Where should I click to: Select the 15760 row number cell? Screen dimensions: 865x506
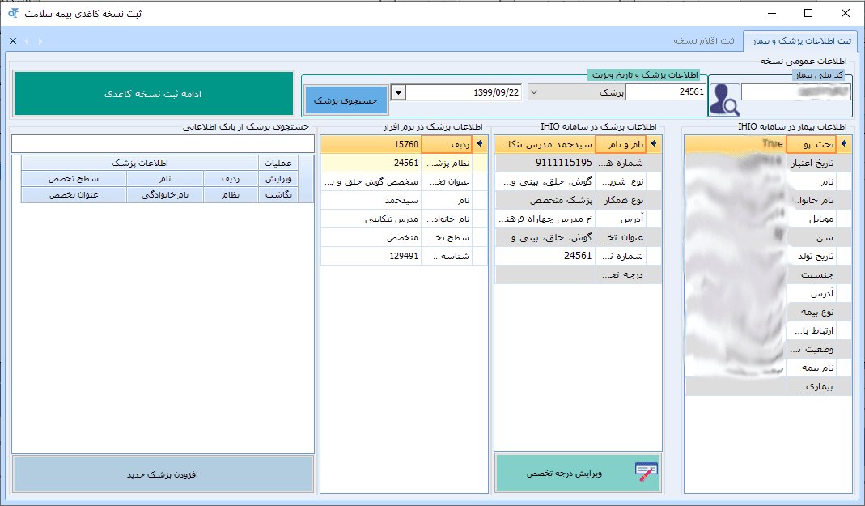pyautogui.click(x=371, y=144)
